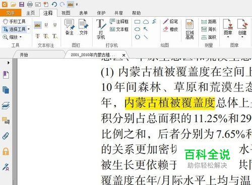Choose the highlight abc text markup tool
Image resolution: width=252 pixels, height=185 pixels.
(x=38, y=25)
